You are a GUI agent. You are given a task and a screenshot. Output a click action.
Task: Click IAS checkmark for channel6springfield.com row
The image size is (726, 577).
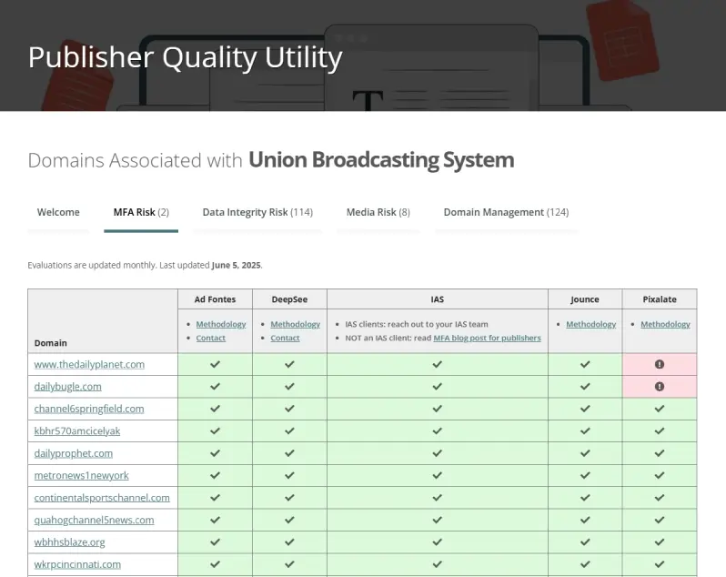click(437, 409)
